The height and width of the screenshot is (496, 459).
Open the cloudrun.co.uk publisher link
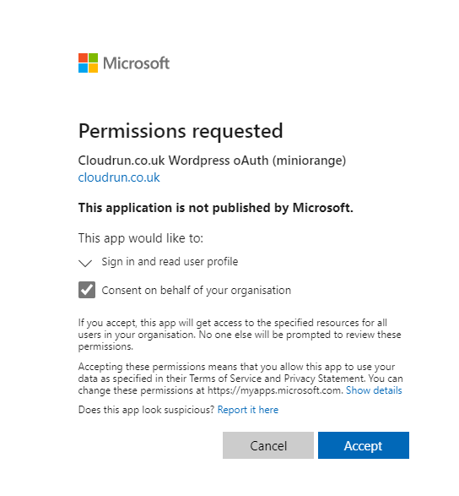coord(119,177)
